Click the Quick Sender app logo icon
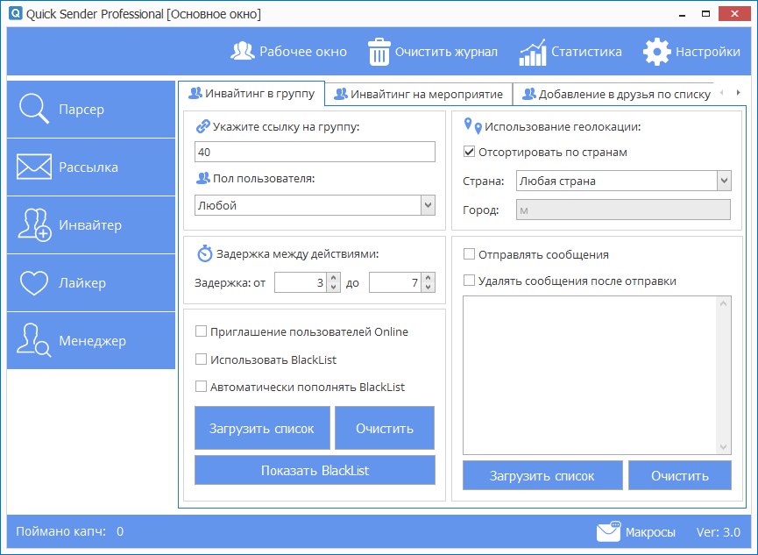 [16, 13]
